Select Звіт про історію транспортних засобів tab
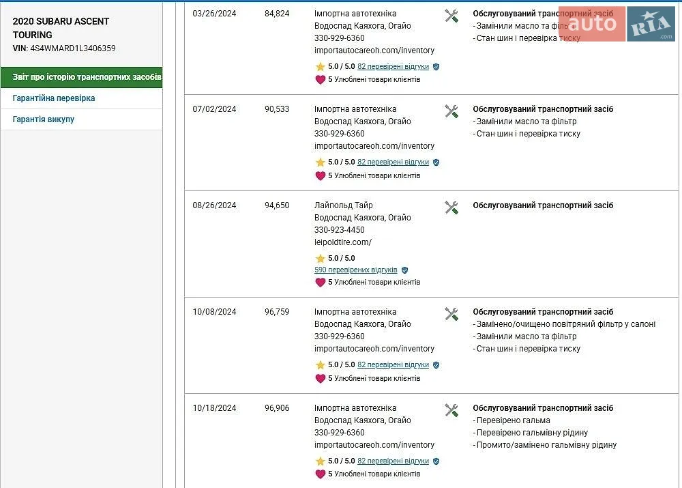Screen dimensions: 682x488 coord(81,77)
